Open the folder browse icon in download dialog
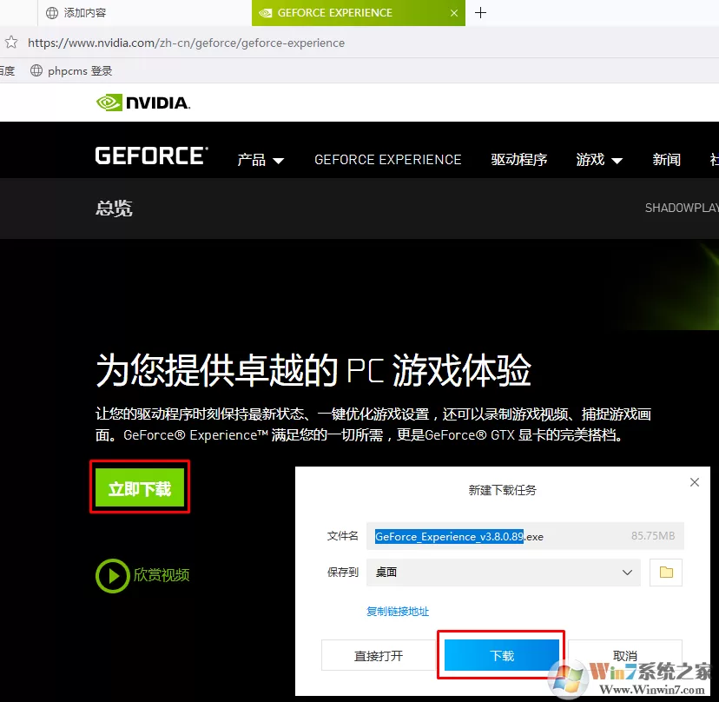Screen dimensions: 719x702 point(666,573)
